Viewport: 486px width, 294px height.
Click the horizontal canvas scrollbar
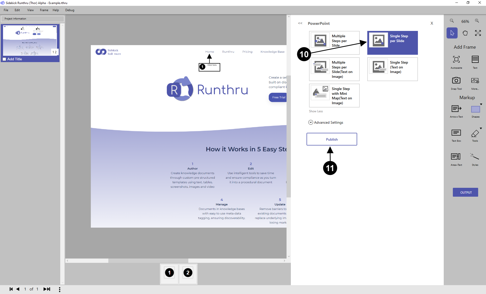coord(148,261)
